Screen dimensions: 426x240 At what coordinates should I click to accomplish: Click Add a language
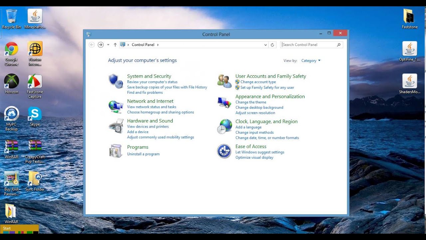[x=249, y=127]
